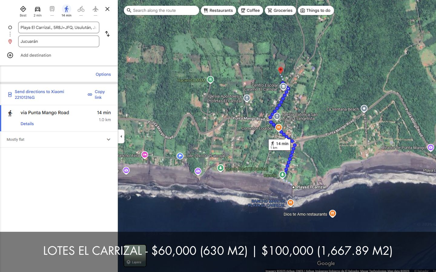Filter by Restaurants along route
The height and width of the screenshot is (272, 436).
click(218, 11)
